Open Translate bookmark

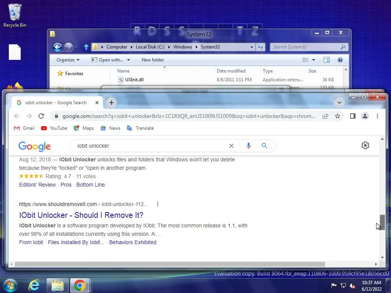(141, 128)
